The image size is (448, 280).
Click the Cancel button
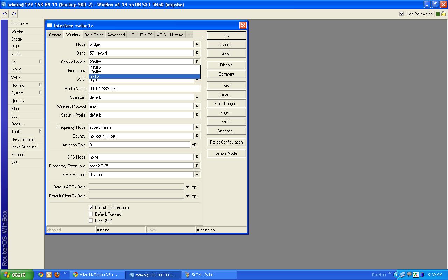click(x=226, y=44)
